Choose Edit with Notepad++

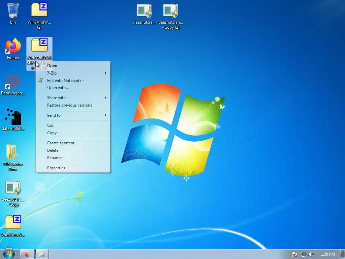(73, 80)
